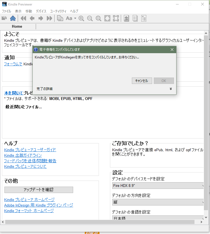Open the Kindle プレビューアユーザーガイド link

coord(30,150)
